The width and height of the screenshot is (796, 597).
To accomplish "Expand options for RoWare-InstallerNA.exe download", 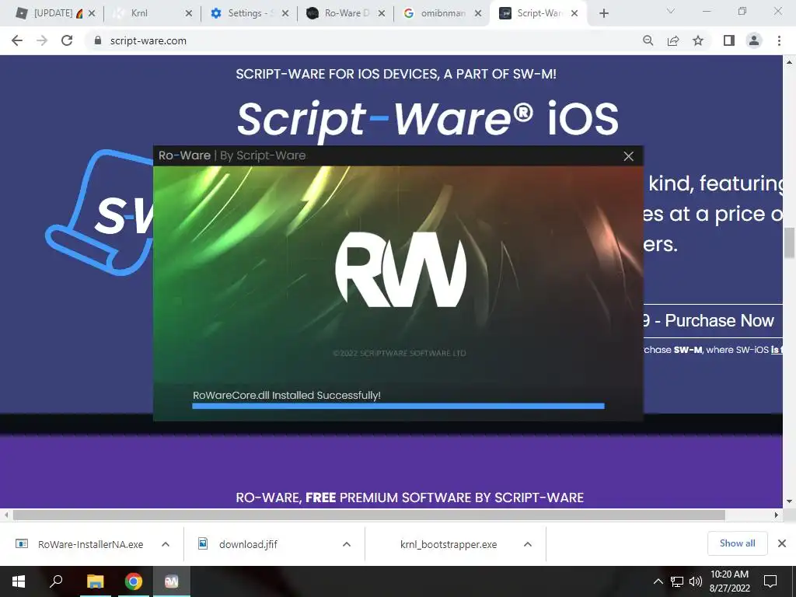I will click(x=166, y=544).
